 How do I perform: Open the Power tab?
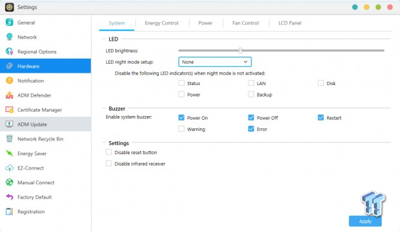click(205, 23)
